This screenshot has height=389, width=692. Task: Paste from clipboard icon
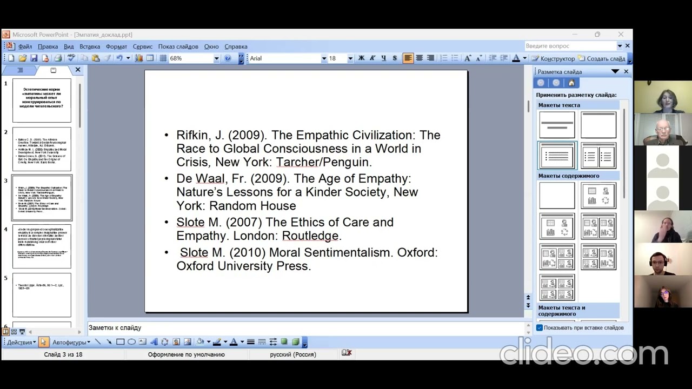point(96,58)
